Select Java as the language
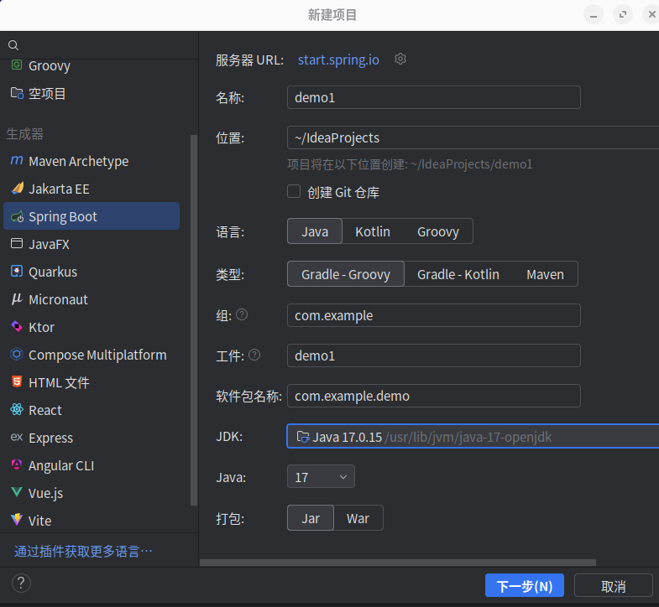Image resolution: width=659 pixels, height=607 pixels. pyautogui.click(x=315, y=231)
